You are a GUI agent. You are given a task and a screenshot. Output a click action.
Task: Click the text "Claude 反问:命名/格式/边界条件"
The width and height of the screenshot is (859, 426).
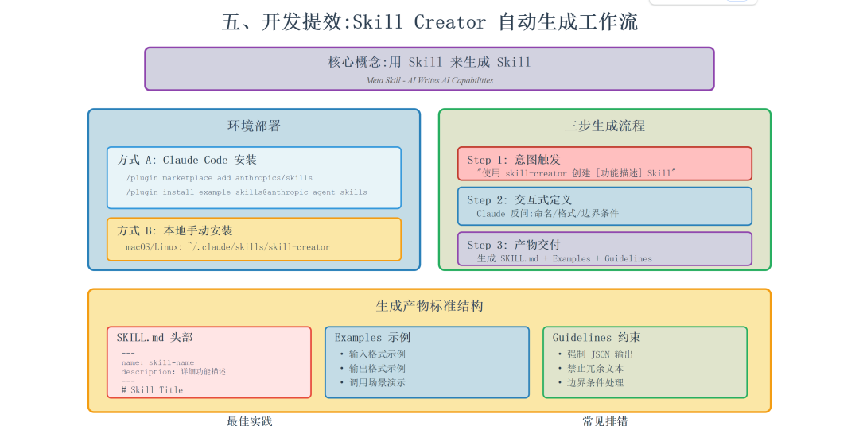click(x=547, y=214)
